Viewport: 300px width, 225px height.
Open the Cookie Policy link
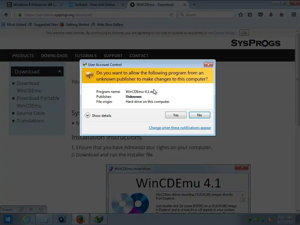[224, 33]
